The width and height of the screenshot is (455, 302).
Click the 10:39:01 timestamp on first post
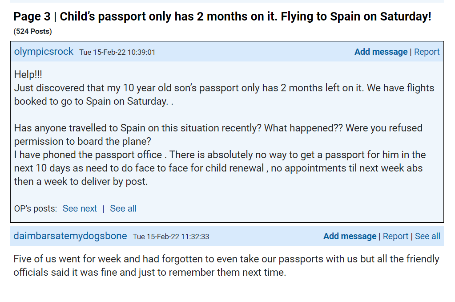[x=117, y=52]
